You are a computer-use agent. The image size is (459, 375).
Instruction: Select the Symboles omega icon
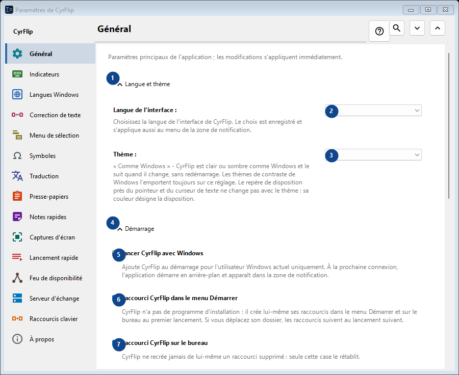17,155
